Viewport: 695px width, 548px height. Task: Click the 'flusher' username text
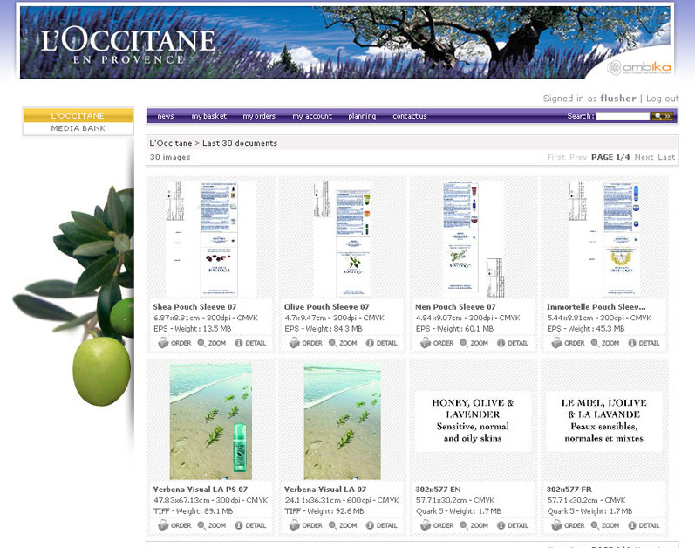(618, 99)
